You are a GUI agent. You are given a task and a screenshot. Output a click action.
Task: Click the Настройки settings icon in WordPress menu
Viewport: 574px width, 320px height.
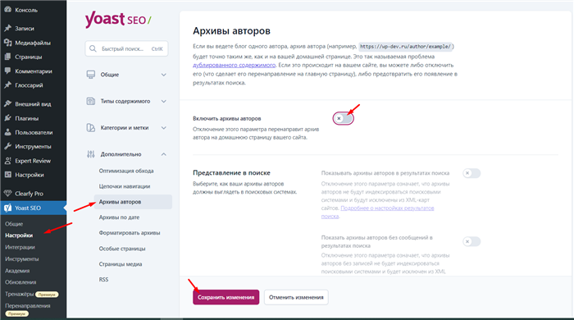pyautogui.click(x=7, y=175)
